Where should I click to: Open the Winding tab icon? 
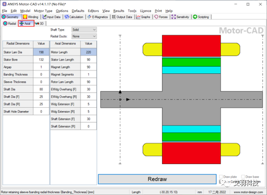(25, 17)
